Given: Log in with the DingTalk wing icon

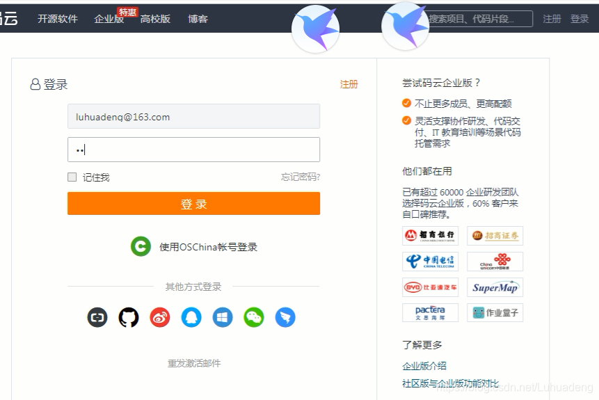Looking at the screenshot, I should (x=285, y=317).
